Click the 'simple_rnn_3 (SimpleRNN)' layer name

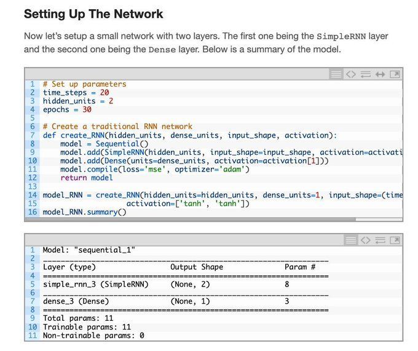coord(96,285)
